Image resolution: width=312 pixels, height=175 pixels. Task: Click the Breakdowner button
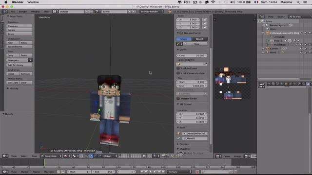pyautogui.click(x=19, y=47)
